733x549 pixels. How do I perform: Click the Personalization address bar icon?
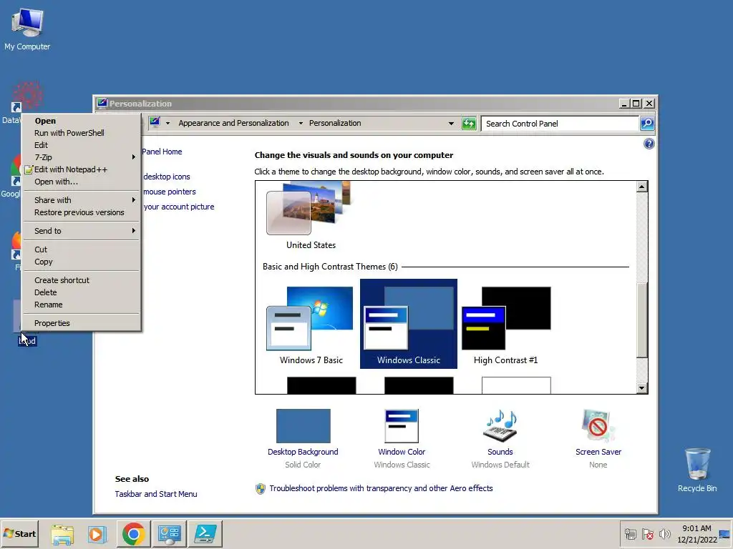point(155,123)
